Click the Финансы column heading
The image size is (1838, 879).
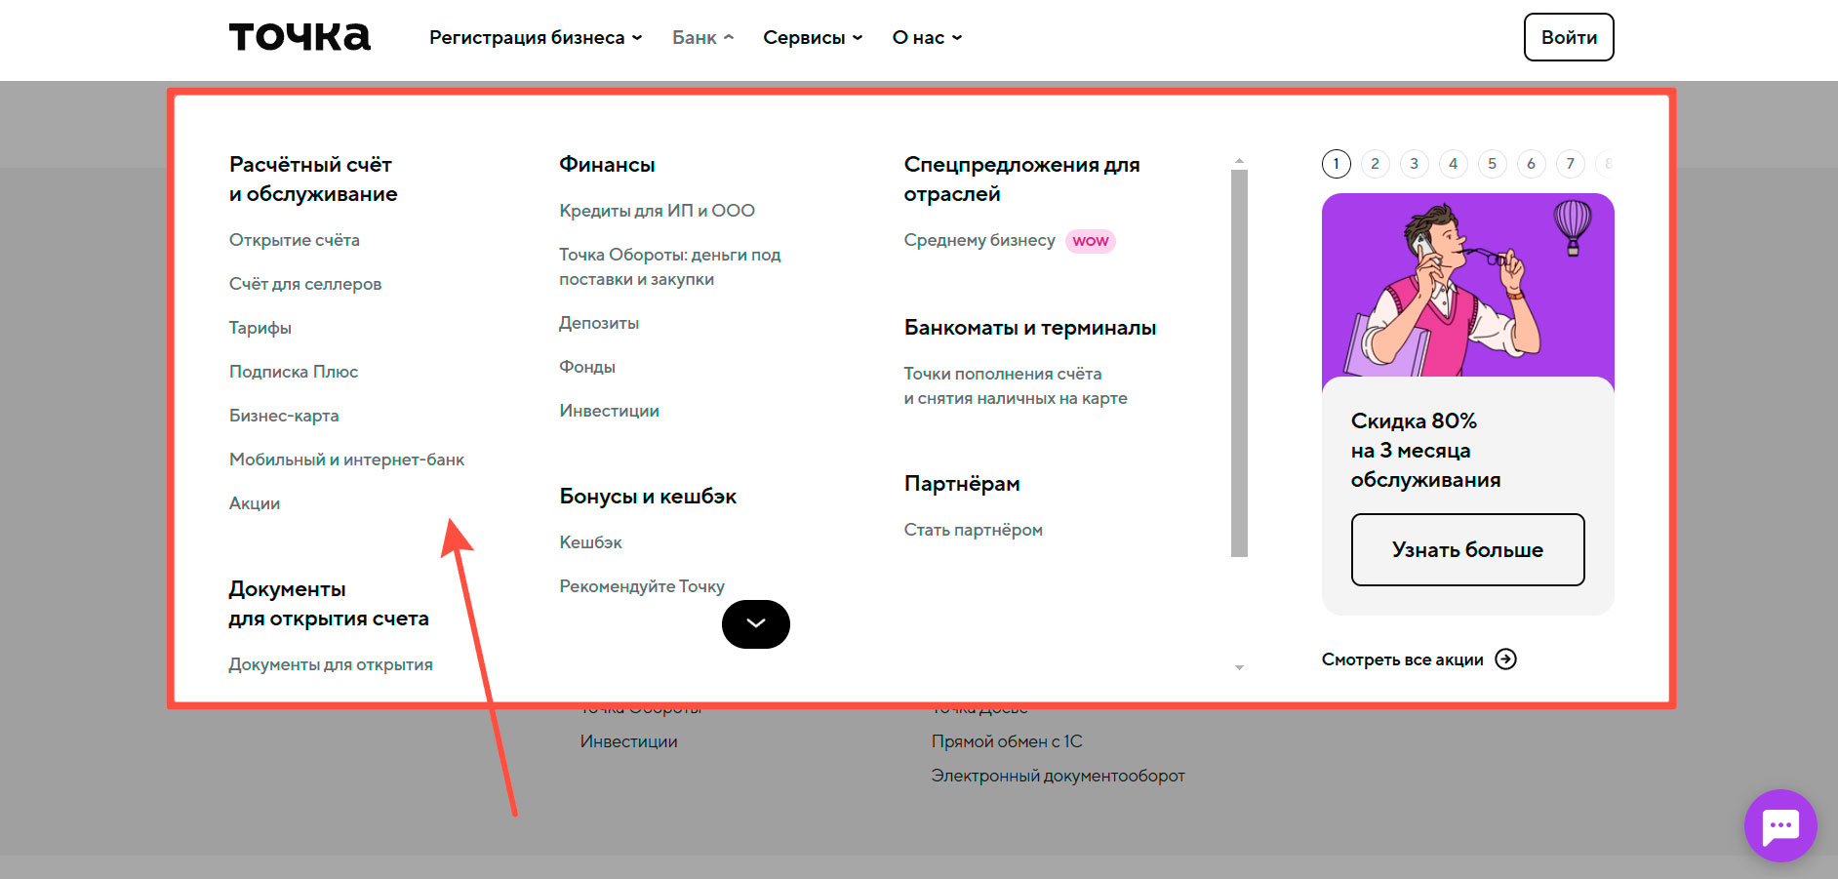tap(607, 165)
